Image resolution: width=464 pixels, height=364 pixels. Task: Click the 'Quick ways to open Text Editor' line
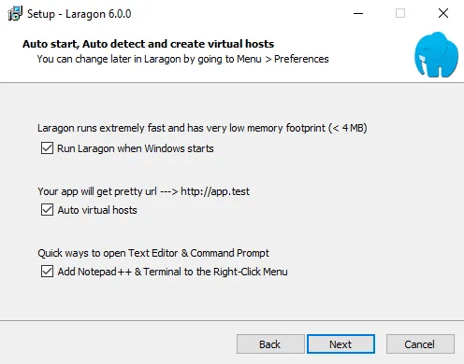click(x=153, y=253)
